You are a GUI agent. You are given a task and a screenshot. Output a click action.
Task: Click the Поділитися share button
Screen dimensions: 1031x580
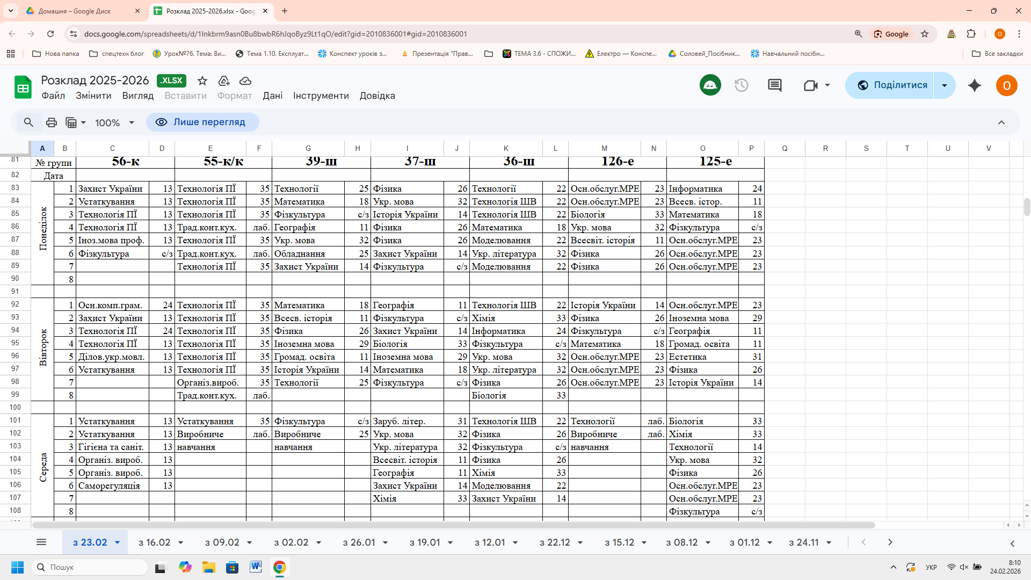892,85
